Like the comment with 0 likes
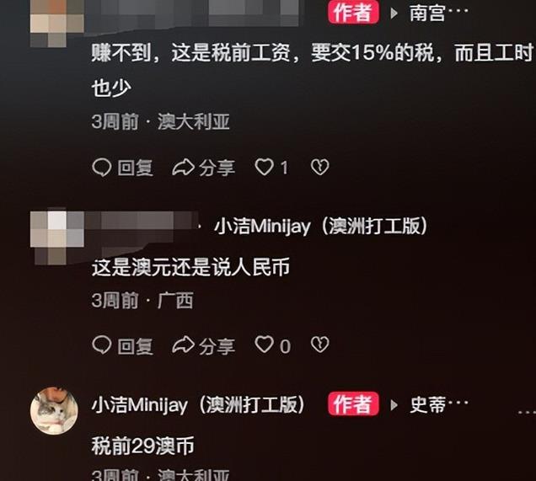The height and width of the screenshot is (481, 536). pos(273,345)
